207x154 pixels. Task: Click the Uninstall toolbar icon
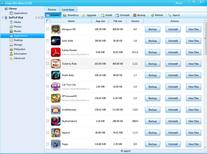pos(117,15)
